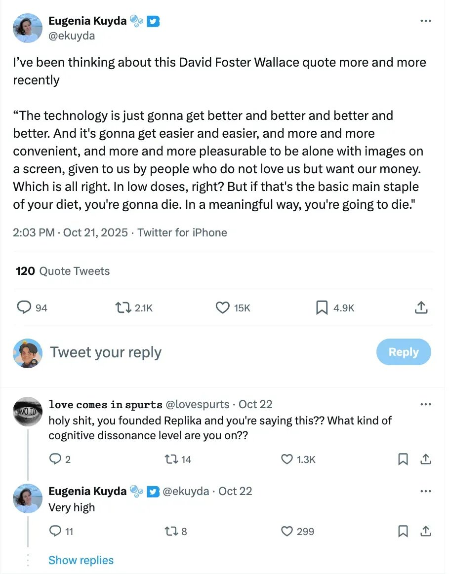Open Eugenia Kuyda's profile picture at top

click(x=28, y=28)
